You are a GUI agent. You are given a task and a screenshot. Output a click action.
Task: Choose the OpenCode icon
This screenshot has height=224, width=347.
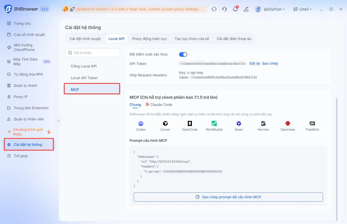pyautogui.click(x=190, y=124)
